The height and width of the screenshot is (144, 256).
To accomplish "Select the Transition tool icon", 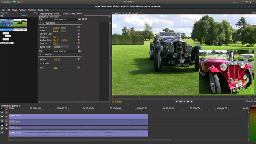I will [6, 120].
